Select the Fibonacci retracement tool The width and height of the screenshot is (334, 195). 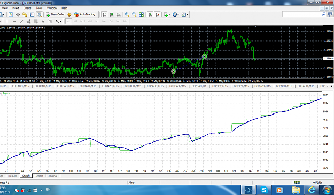point(36,21)
